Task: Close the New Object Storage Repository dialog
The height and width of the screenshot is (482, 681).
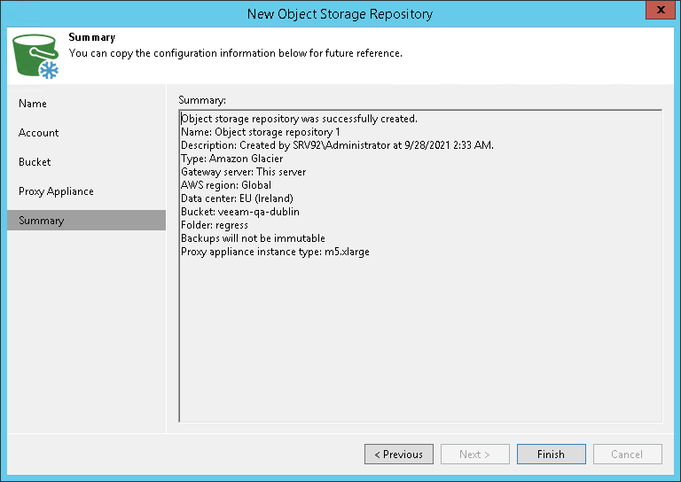Action: [x=657, y=13]
